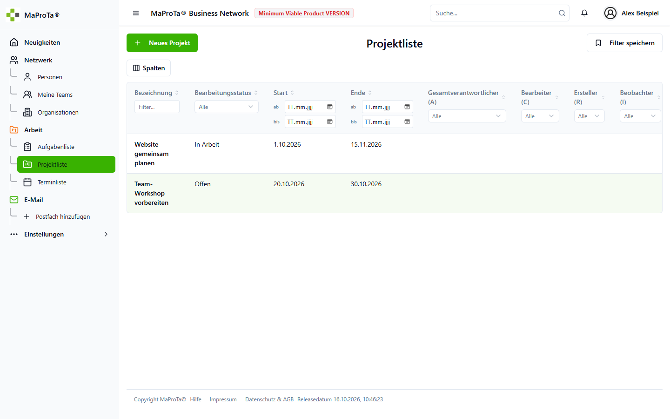This screenshot has height=419, width=670.
Task: Sort the Ende column
Action: [x=370, y=93]
